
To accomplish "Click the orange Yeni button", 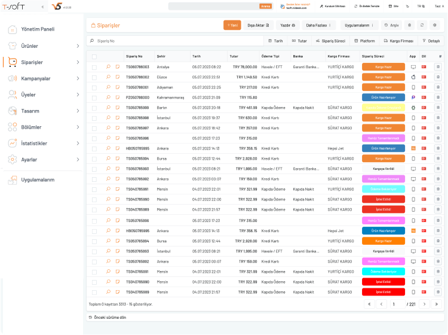I will (232, 25).
